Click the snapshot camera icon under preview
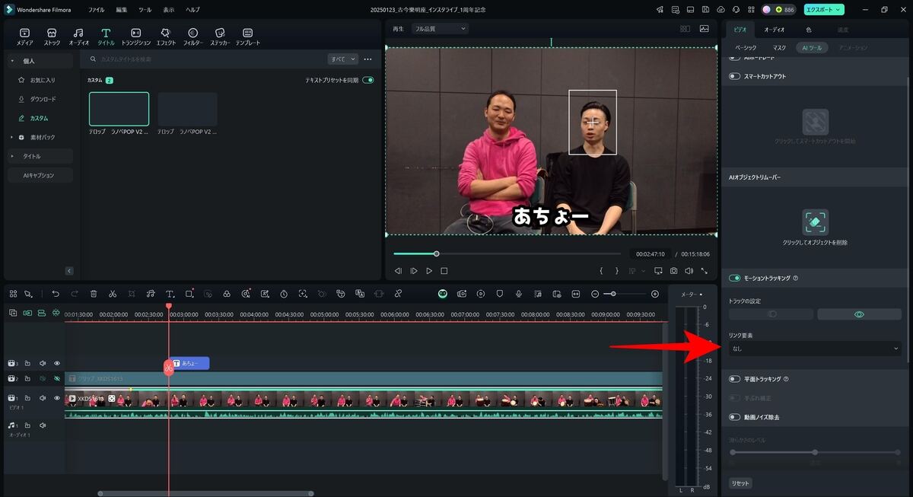Image resolution: width=913 pixels, height=497 pixels. click(x=673, y=270)
